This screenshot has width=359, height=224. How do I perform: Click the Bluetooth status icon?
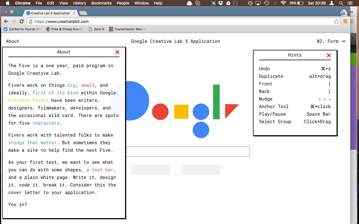coord(275,3)
